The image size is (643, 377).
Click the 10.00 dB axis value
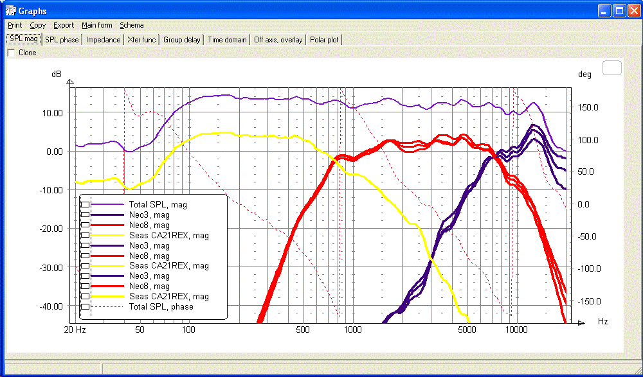coord(51,112)
